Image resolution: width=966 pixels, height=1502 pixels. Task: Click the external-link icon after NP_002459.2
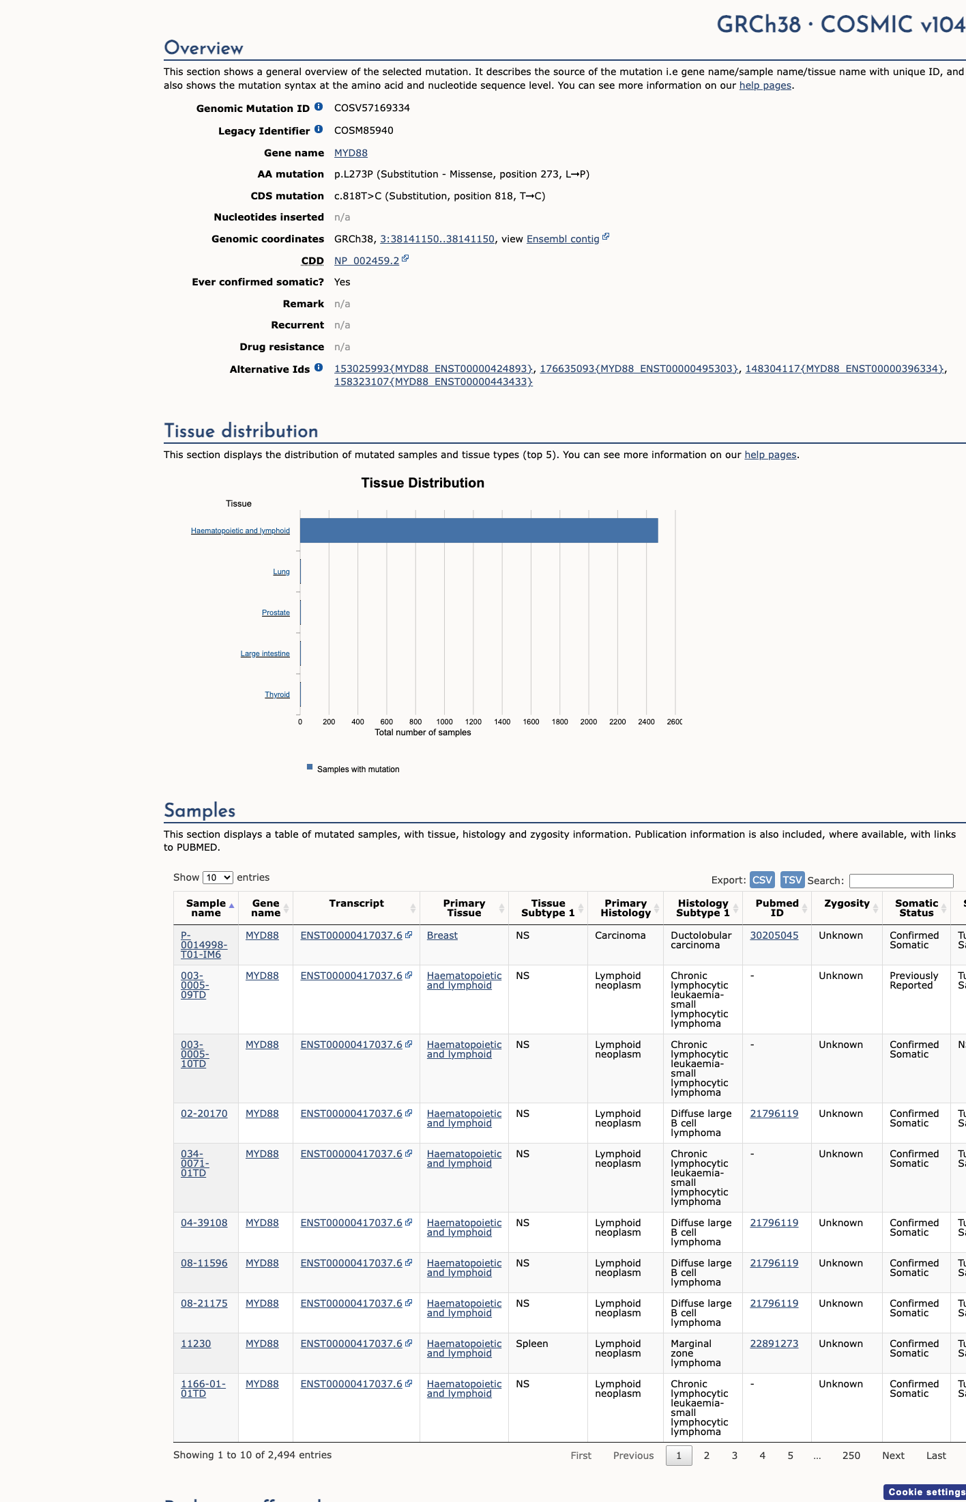tap(405, 259)
